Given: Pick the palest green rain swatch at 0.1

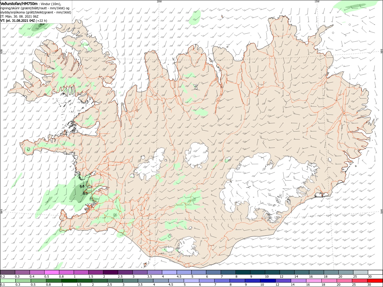Looking at the screenshot, I should [7, 281].
